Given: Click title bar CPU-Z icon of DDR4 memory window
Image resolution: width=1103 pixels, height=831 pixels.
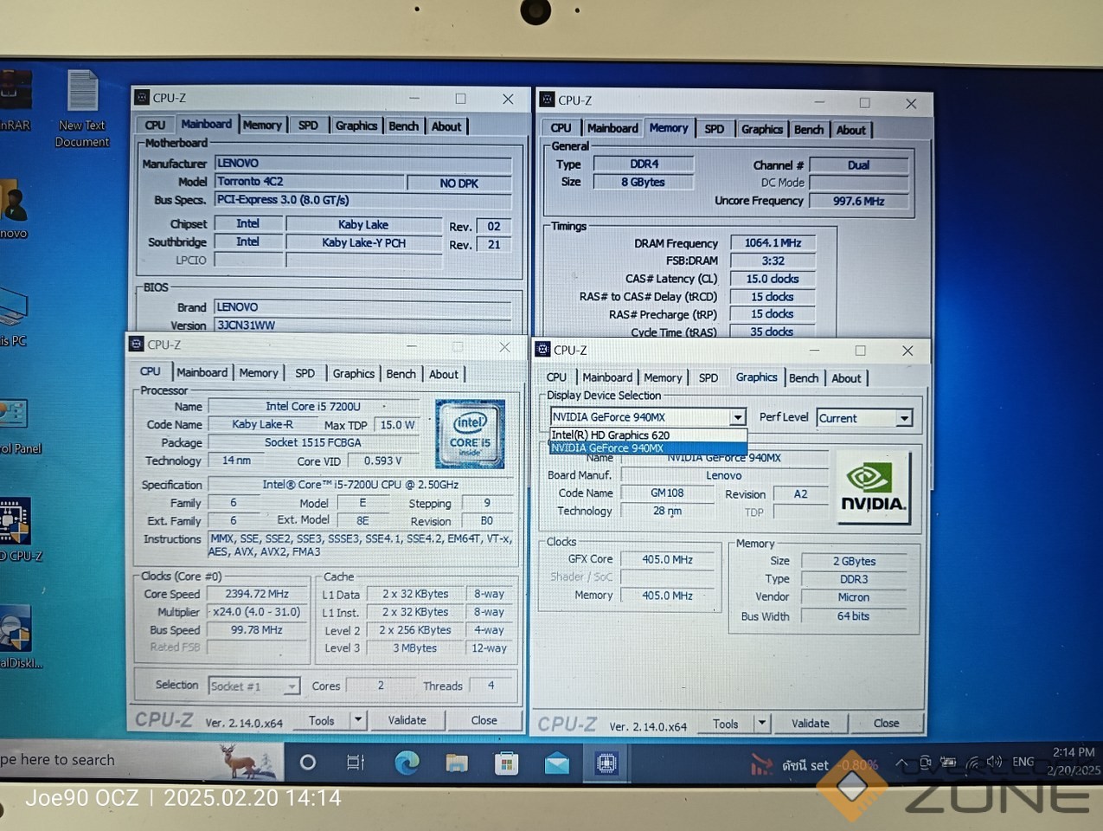Looking at the screenshot, I should (x=547, y=100).
